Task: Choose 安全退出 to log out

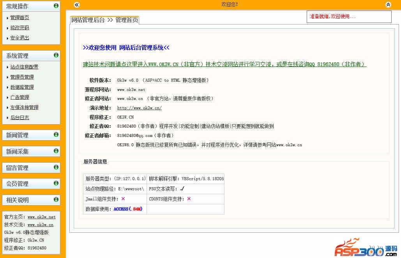Action: (x=19, y=38)
